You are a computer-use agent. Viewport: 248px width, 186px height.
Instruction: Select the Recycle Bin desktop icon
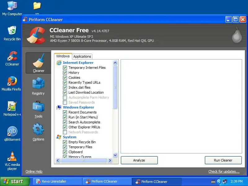point(12,33)
